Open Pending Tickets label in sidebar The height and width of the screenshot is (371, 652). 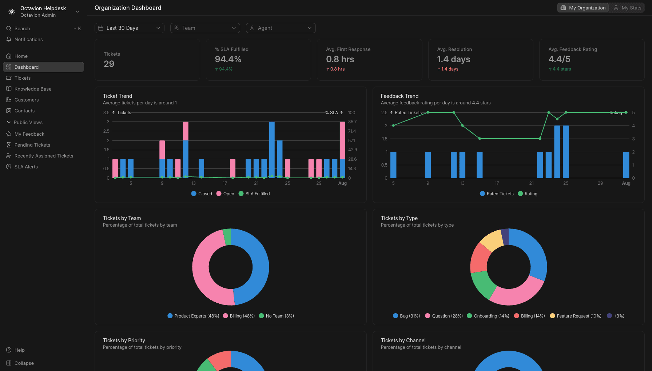tap(32, 145)
